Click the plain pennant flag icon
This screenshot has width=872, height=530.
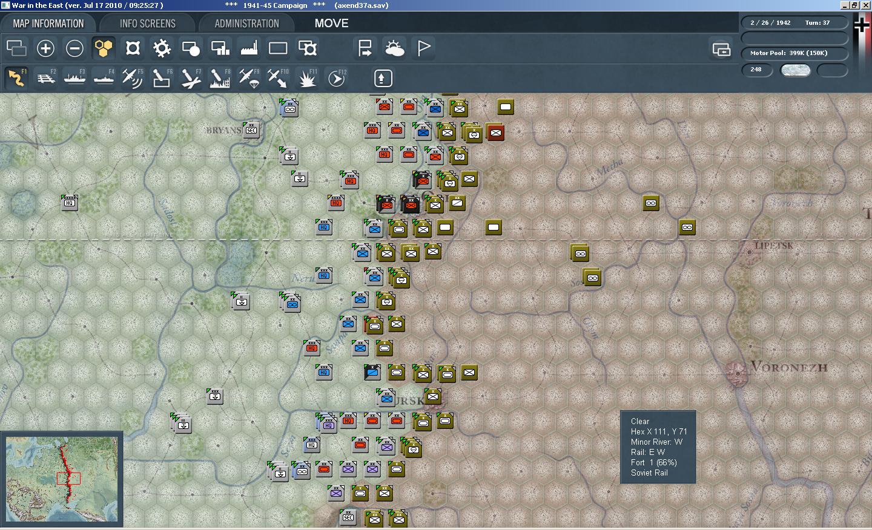424,48
